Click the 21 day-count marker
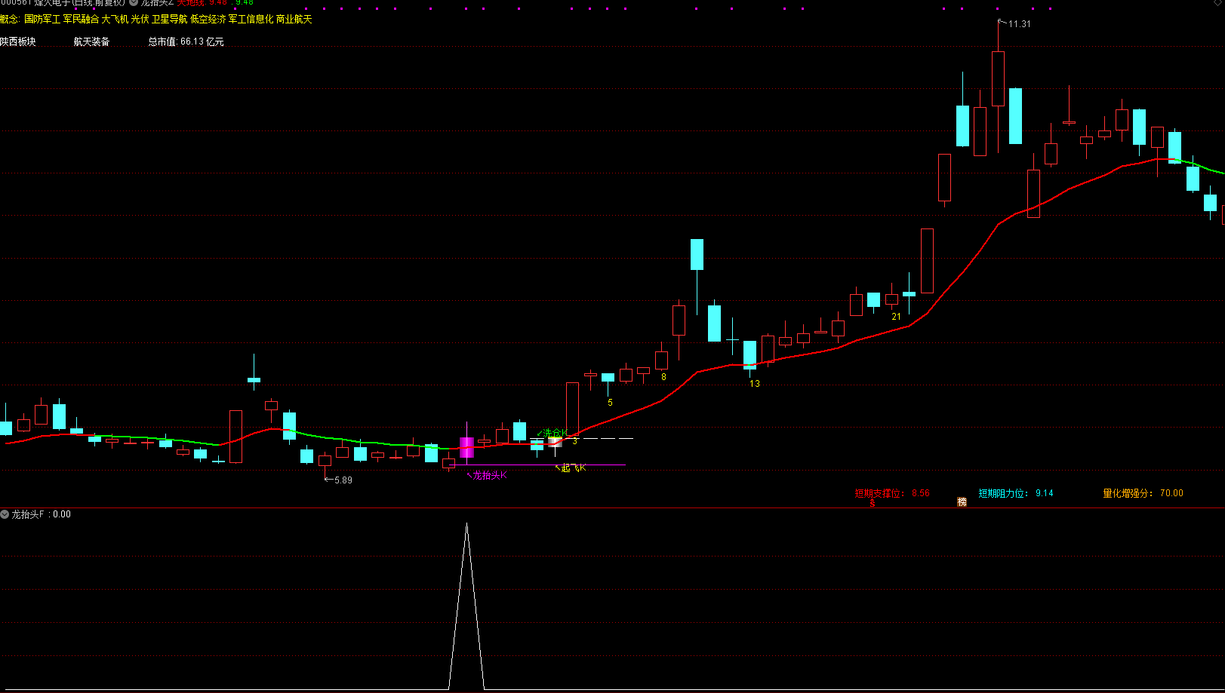Screen dimensions: 1225x693 point(896,317)
